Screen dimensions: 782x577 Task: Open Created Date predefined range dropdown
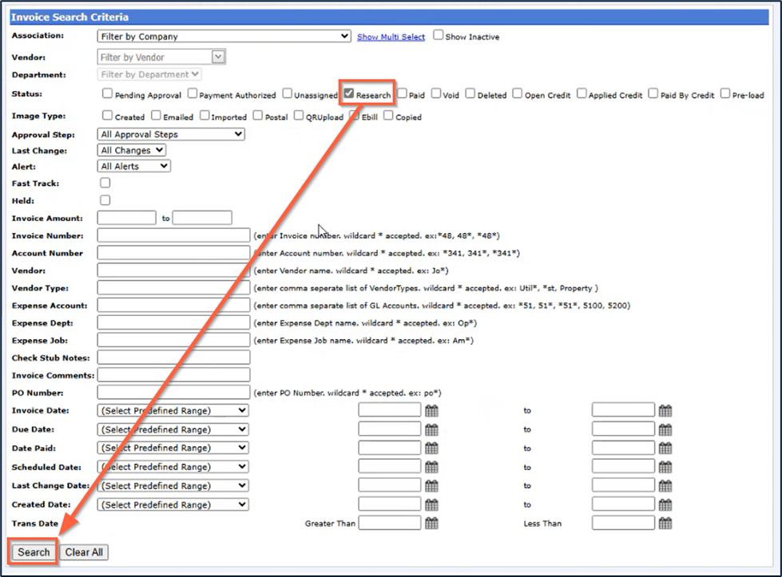point(173,504)
